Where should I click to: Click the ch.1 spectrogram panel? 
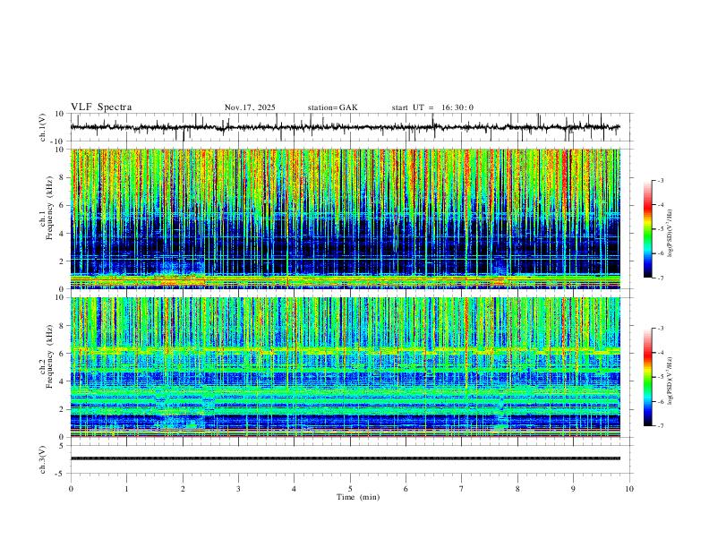pos(345,218)
